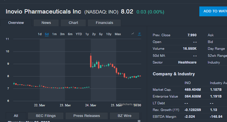Click the Volume value 16.550K
The height and width of the screenshot is (122, 227).
pyautogui.click(x=190, y=49)
